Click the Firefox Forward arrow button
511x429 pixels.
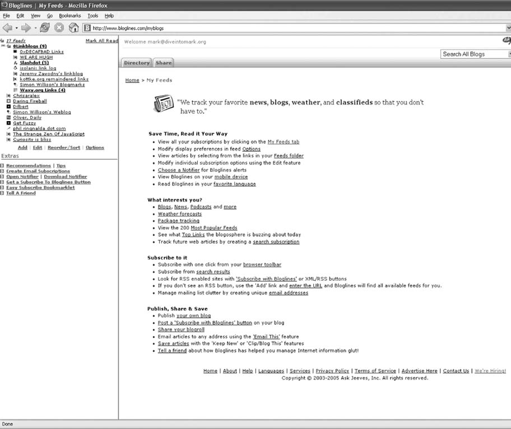pyautogui.click(x=26, y=28)
